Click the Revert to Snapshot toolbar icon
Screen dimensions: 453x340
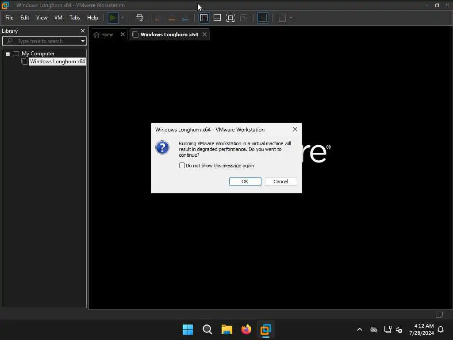(x=172, y=18)
